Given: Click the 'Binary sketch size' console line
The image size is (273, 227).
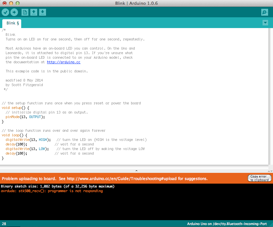Looking at the screenshot, I should pos(58,186).
